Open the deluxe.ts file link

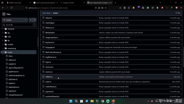pyautogui.click(x=49, y=18)
